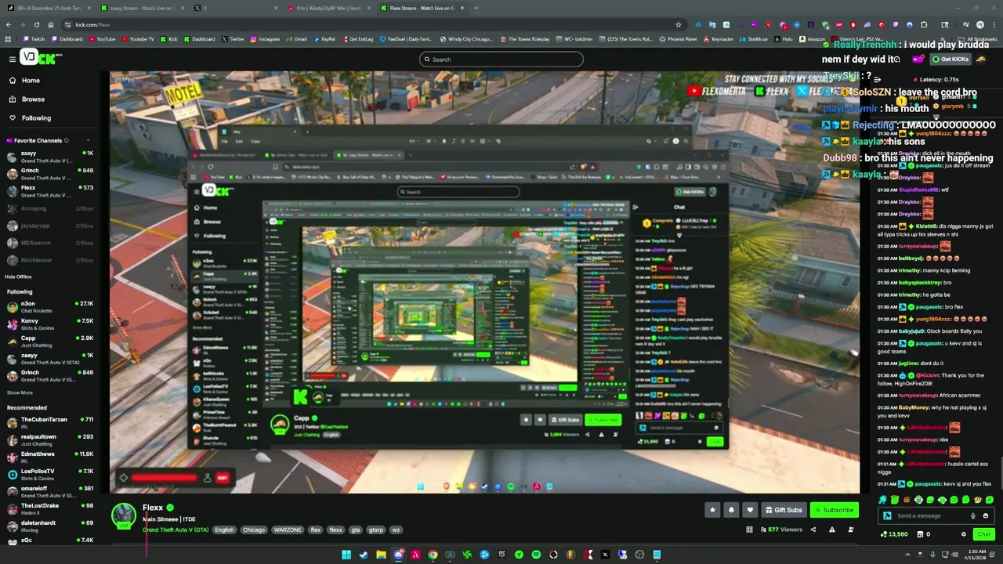This screenshot has width=1003, height=564.
Task: Click the green Chat send button
Action: click(x=983, y=534)
